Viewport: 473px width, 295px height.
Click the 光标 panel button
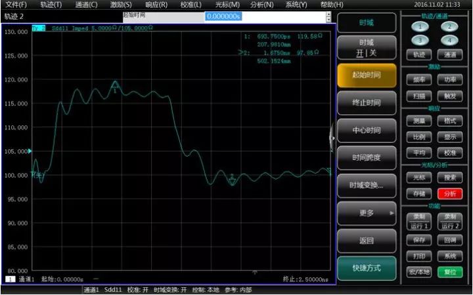(x=419, y=178)
